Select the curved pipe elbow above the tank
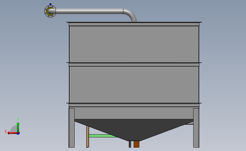 point(130,15)
